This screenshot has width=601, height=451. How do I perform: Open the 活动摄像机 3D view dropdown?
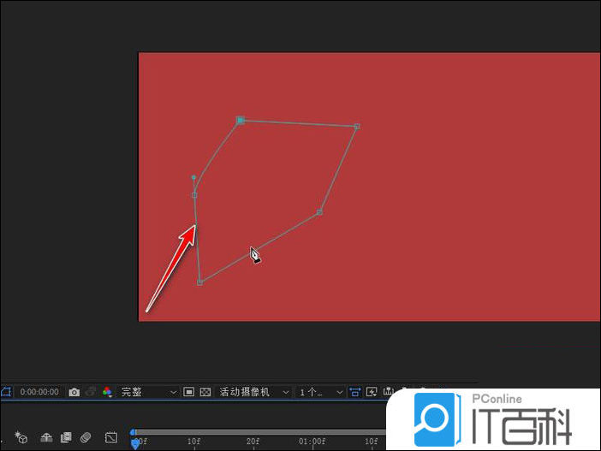[253, 392]
